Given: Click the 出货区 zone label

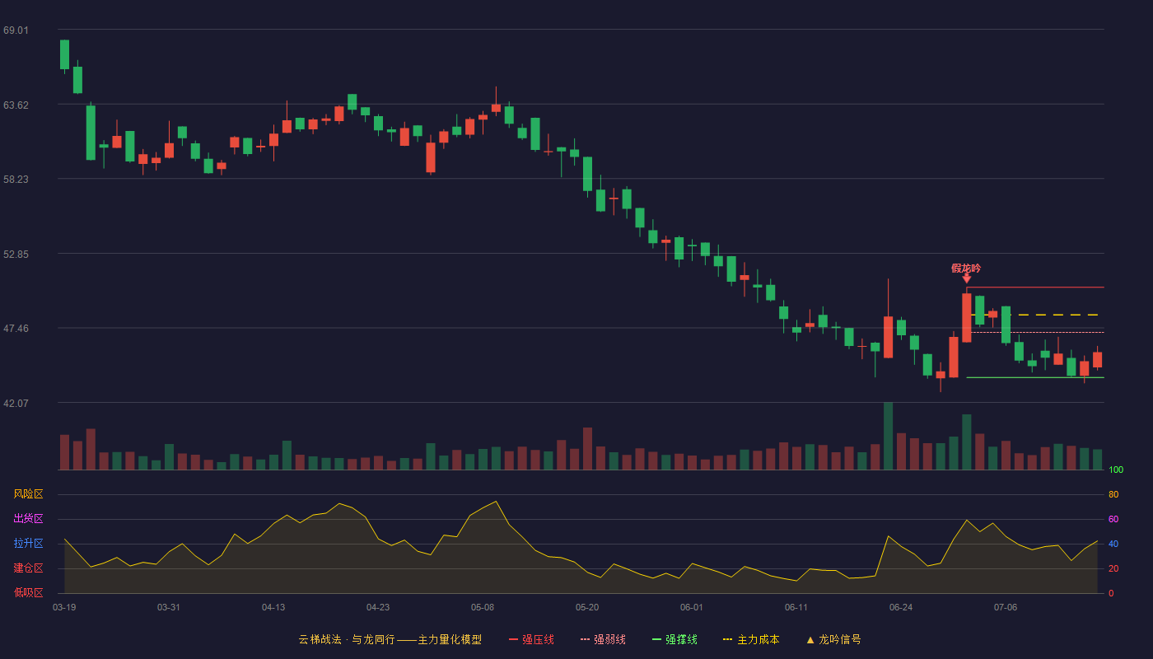Looking at the screenshot, I should point(28,519).
